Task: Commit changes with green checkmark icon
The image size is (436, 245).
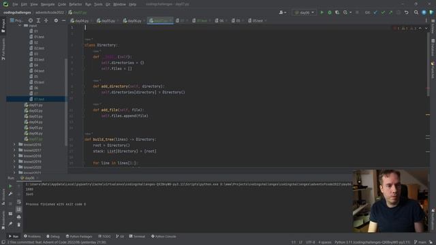Action: [x=383, y=12]
